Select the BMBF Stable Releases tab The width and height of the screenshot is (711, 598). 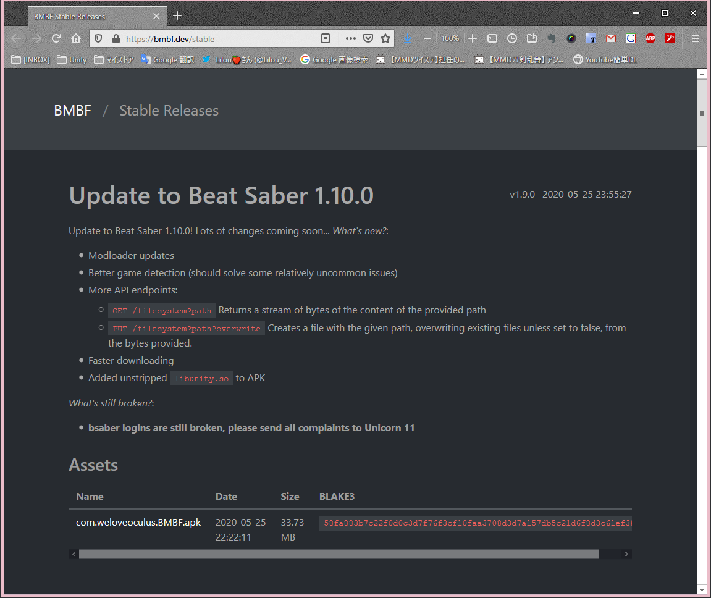pyautogui.click(x=97, y=16)
